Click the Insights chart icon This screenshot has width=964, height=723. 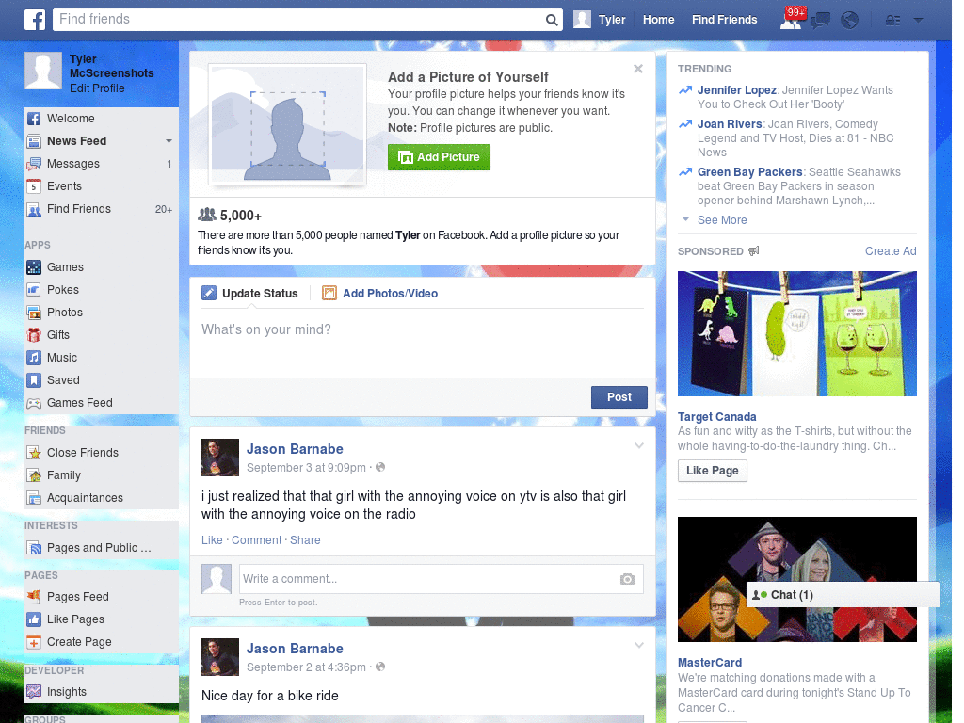34,692
